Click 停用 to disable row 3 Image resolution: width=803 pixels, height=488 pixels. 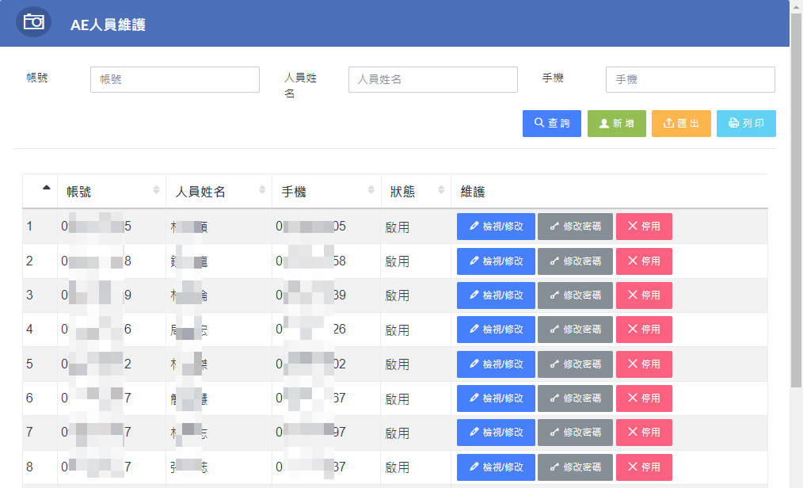644,295
